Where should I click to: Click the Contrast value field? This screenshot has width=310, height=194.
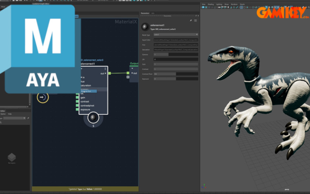click(176, 69)
